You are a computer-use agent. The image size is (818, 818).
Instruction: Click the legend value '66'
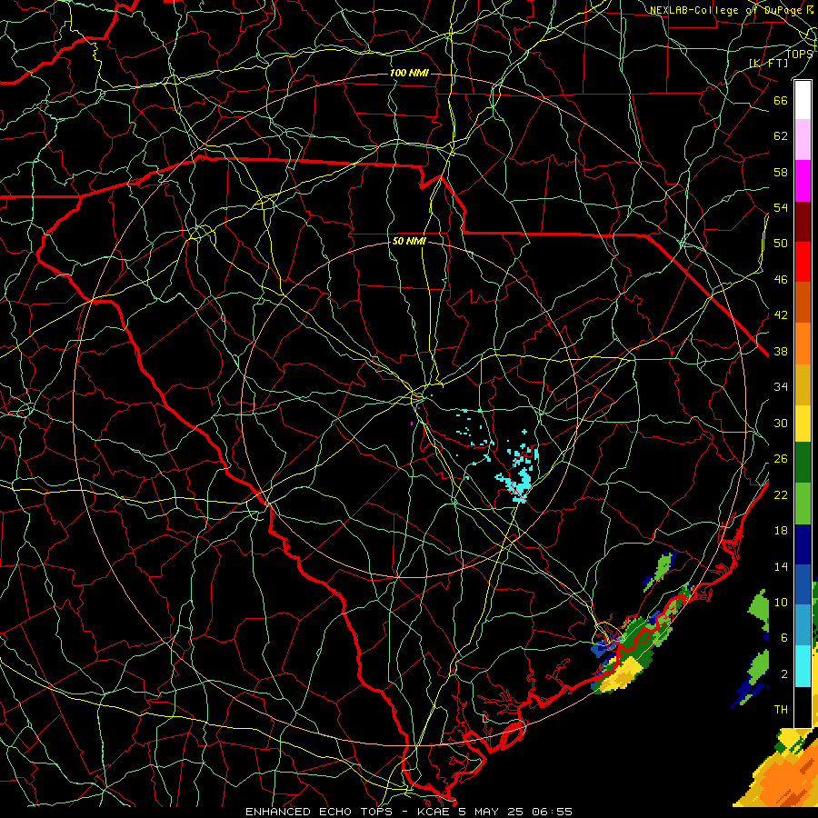pos(781,100)
